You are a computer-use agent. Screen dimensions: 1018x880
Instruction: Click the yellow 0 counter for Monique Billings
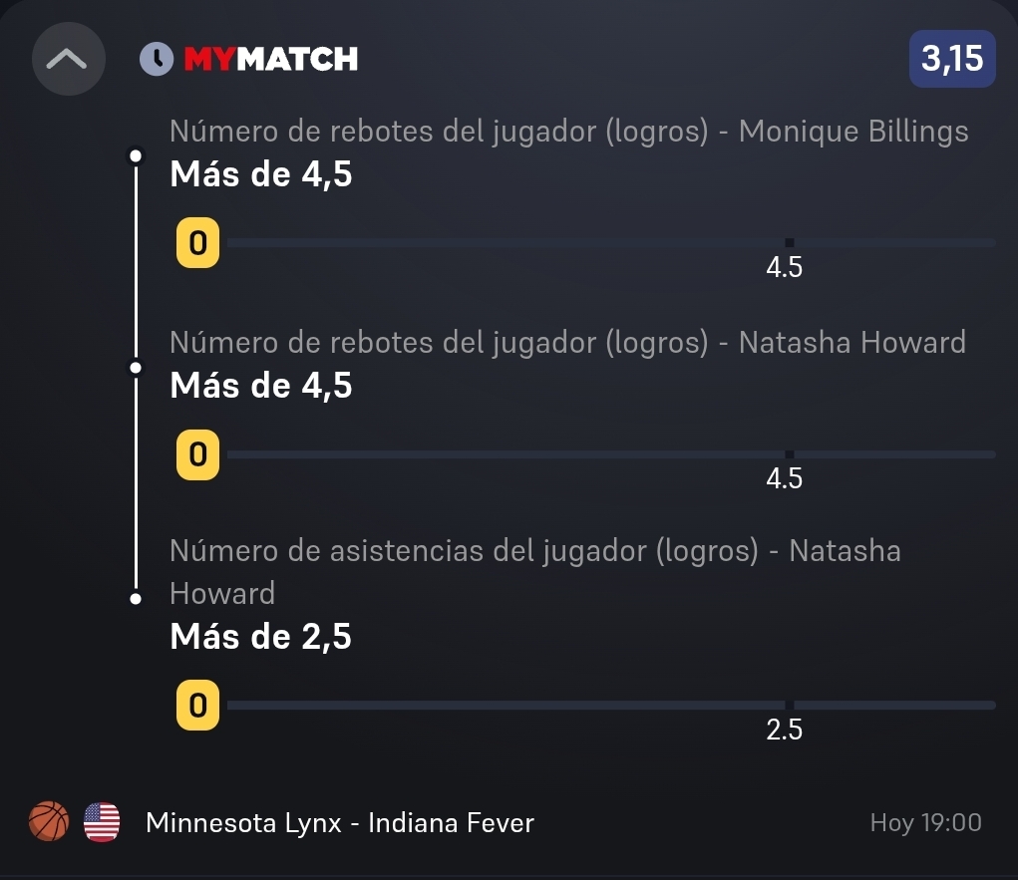(198, 243)
